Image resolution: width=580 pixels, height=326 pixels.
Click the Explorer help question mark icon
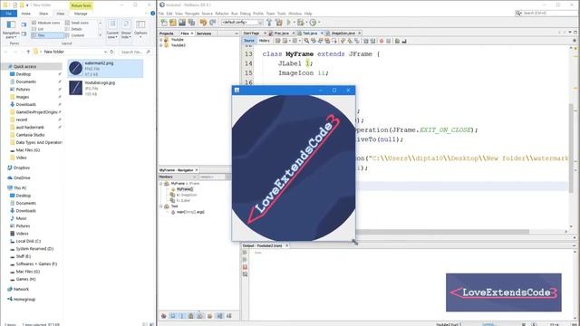coord(152,14)
